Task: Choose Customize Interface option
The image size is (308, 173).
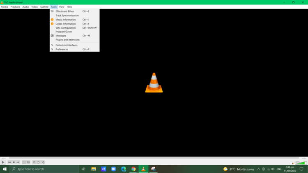Action: pyautogui.click(x=75, y=45)
